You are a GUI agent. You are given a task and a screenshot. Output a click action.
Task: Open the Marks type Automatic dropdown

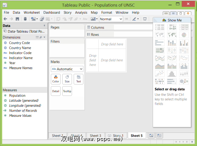[x=67, y=69]
